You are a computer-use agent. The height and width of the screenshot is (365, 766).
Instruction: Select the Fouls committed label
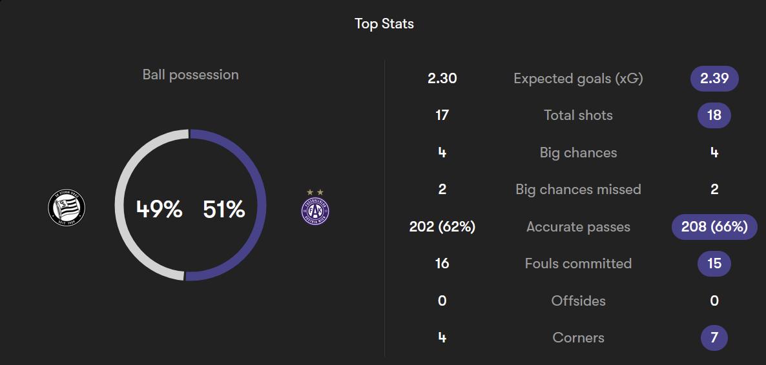(x=578, y=264)
